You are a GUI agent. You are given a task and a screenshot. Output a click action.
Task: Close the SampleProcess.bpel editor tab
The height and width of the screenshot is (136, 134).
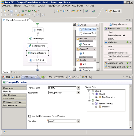[x=28, y=20]
